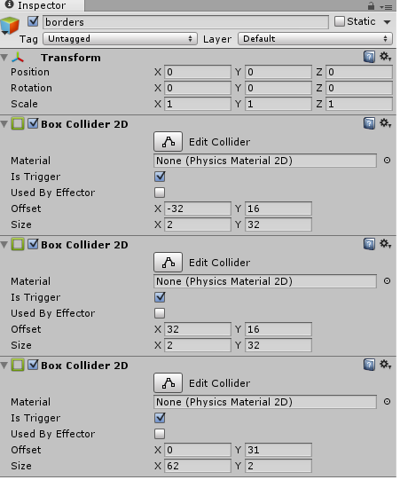
Task: Click the GameObject cube icon selector
Action: (x=10, y=26)
